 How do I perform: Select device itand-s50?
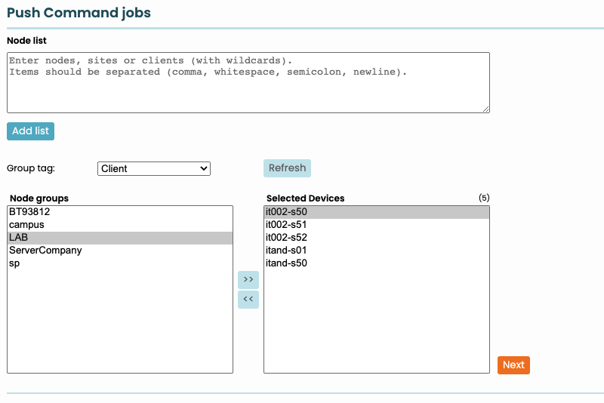point(286,263)
